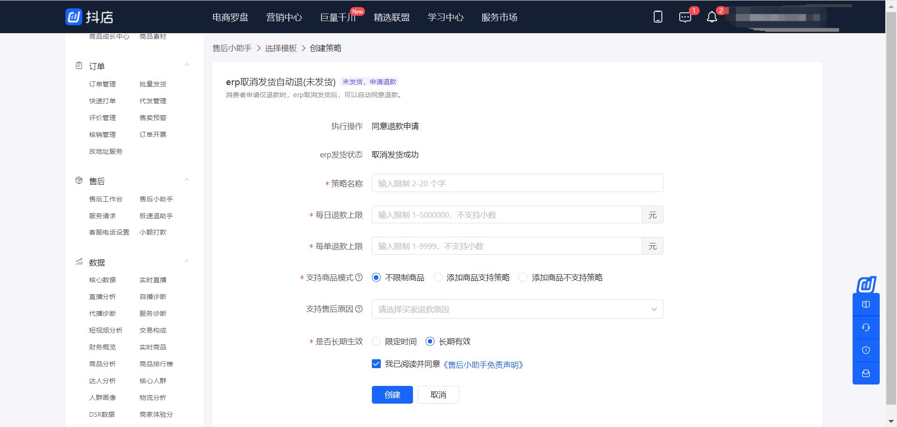The width and height of the screenshot is (897, 427).
Task: Click the 创建 button
Action: tap(392, 395)
